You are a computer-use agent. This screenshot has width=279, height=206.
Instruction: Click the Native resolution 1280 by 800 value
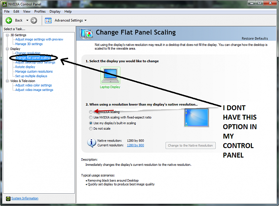tap(135, 141)
